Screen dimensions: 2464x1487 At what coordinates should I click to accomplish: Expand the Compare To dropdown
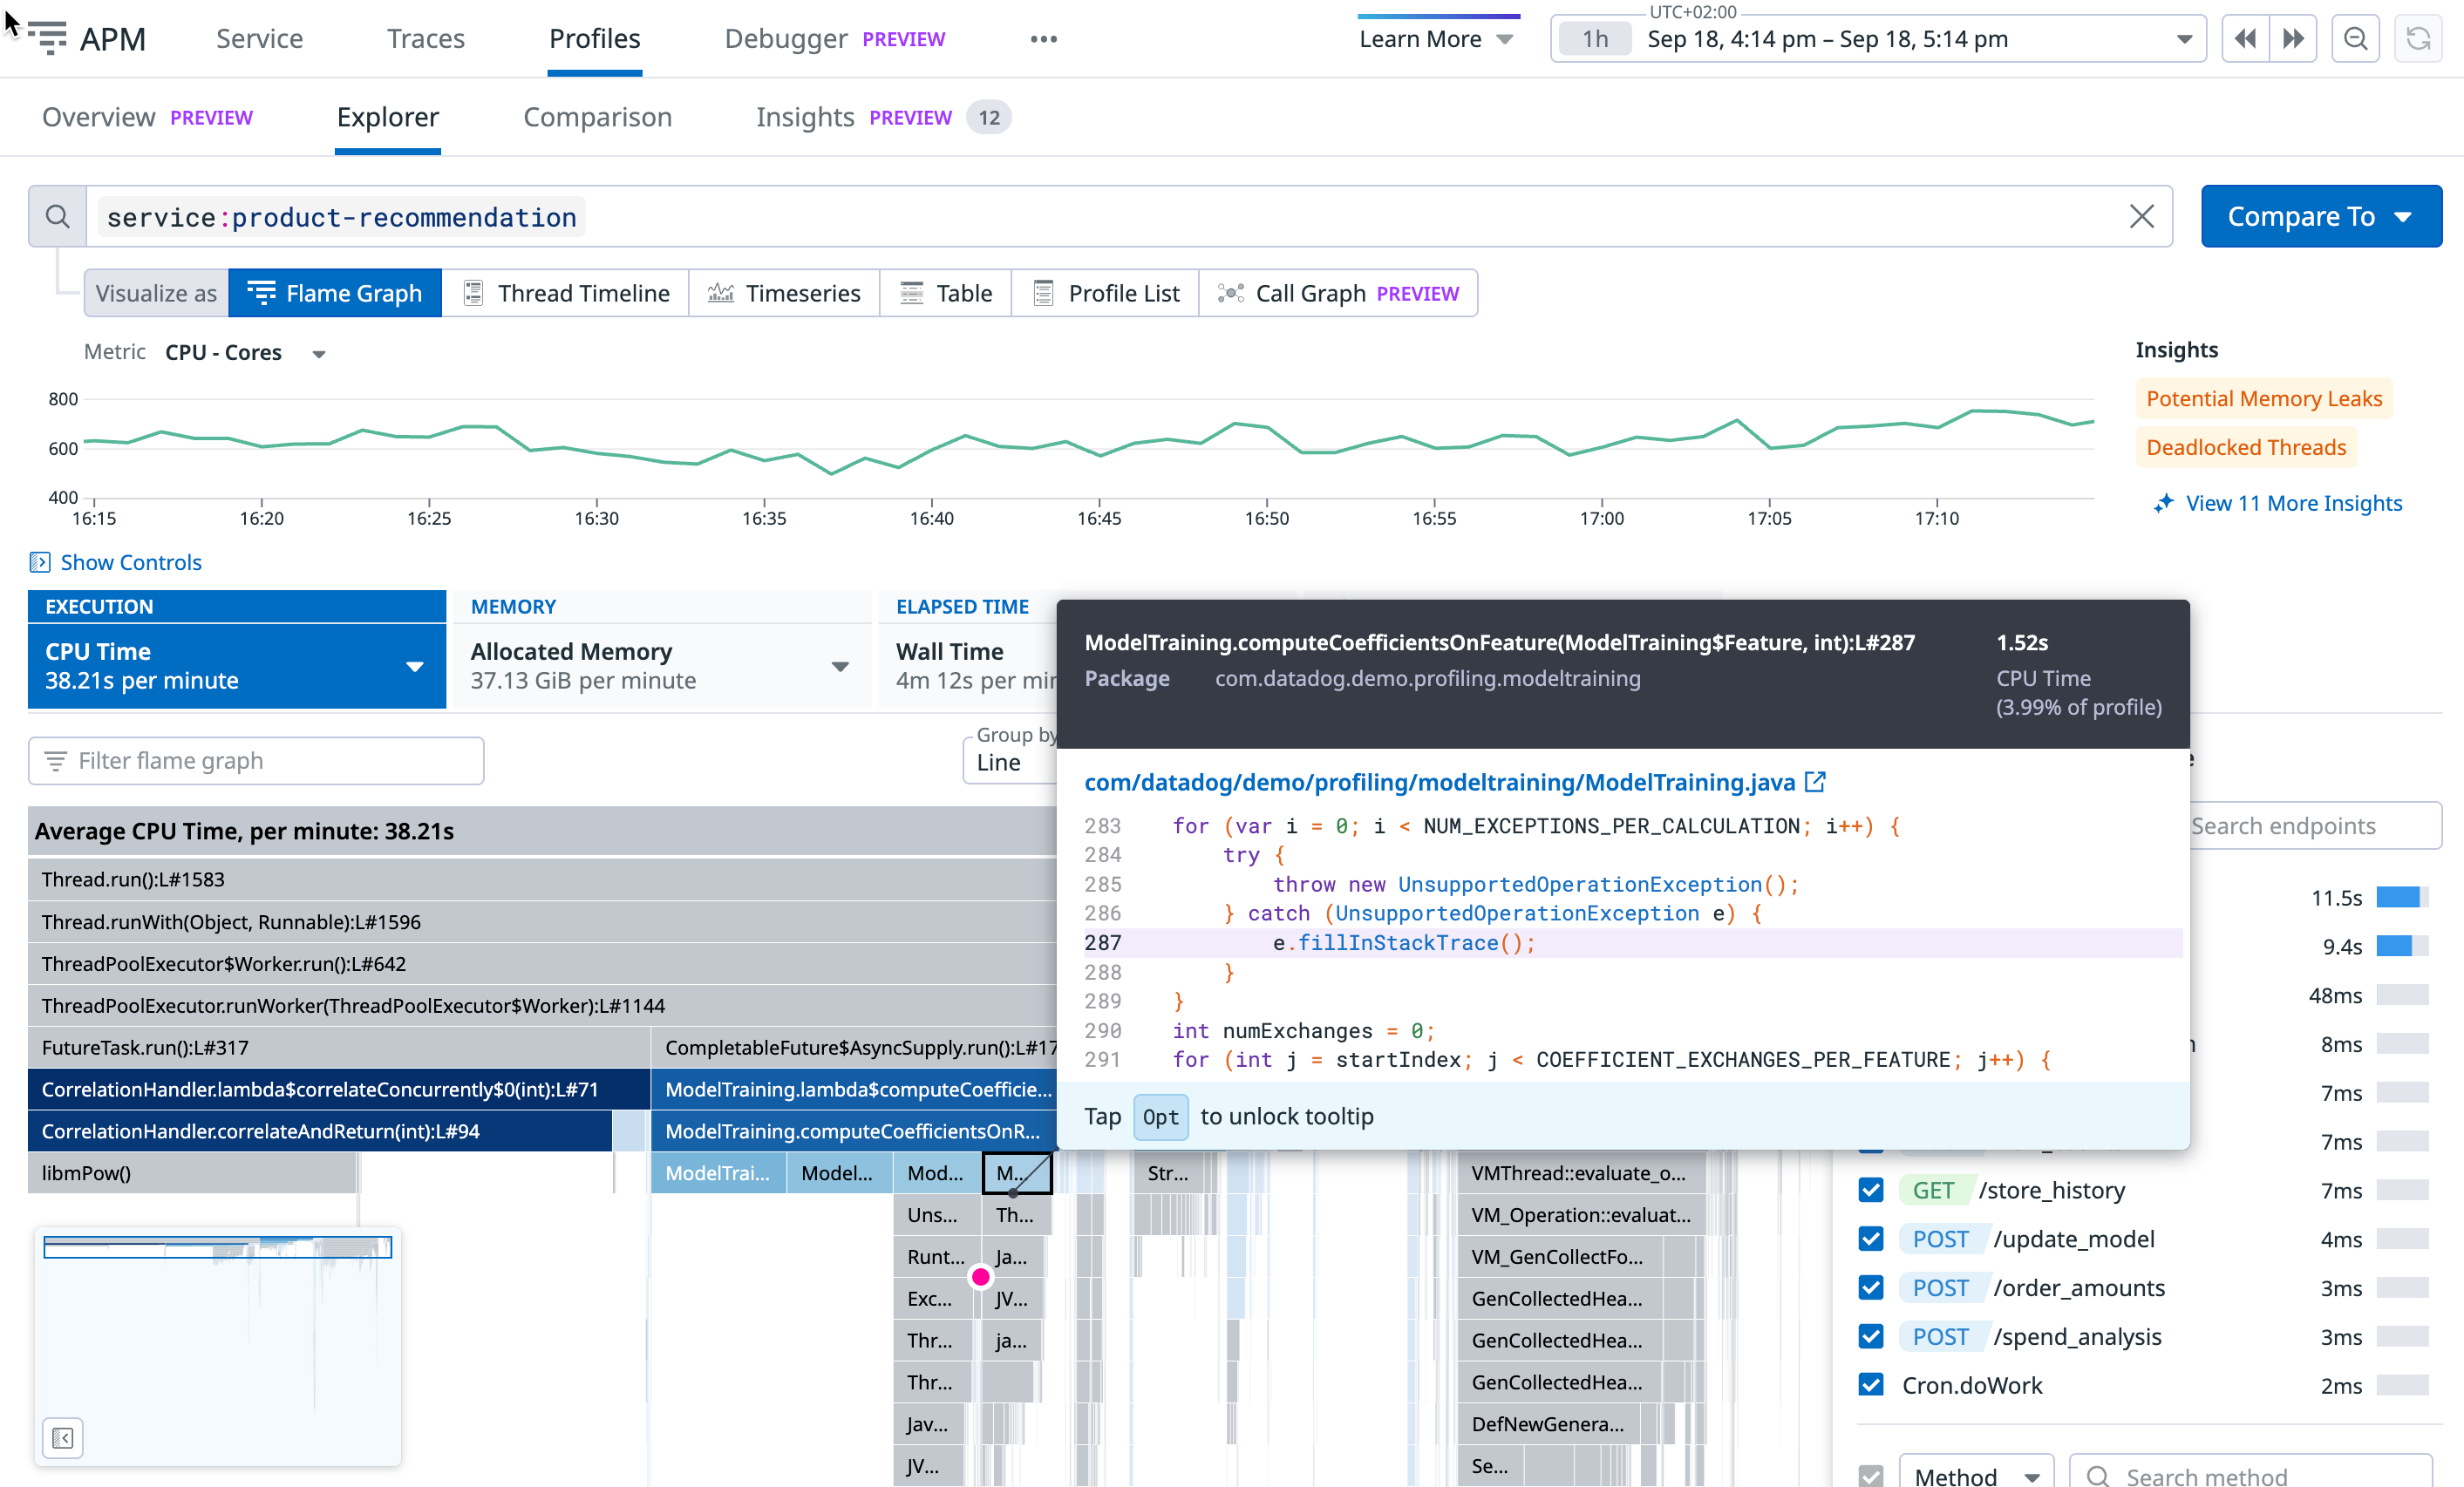(x=2320, y=216)
